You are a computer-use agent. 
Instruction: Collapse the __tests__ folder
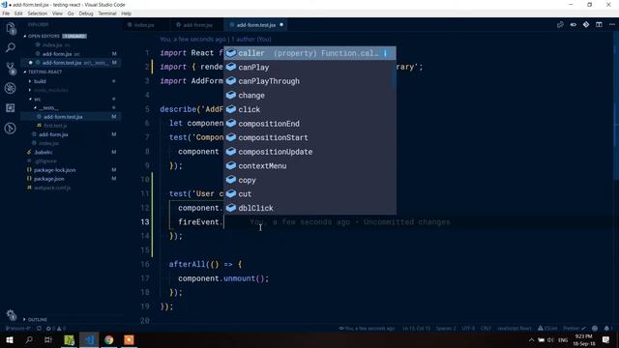[x=48, y=107]
